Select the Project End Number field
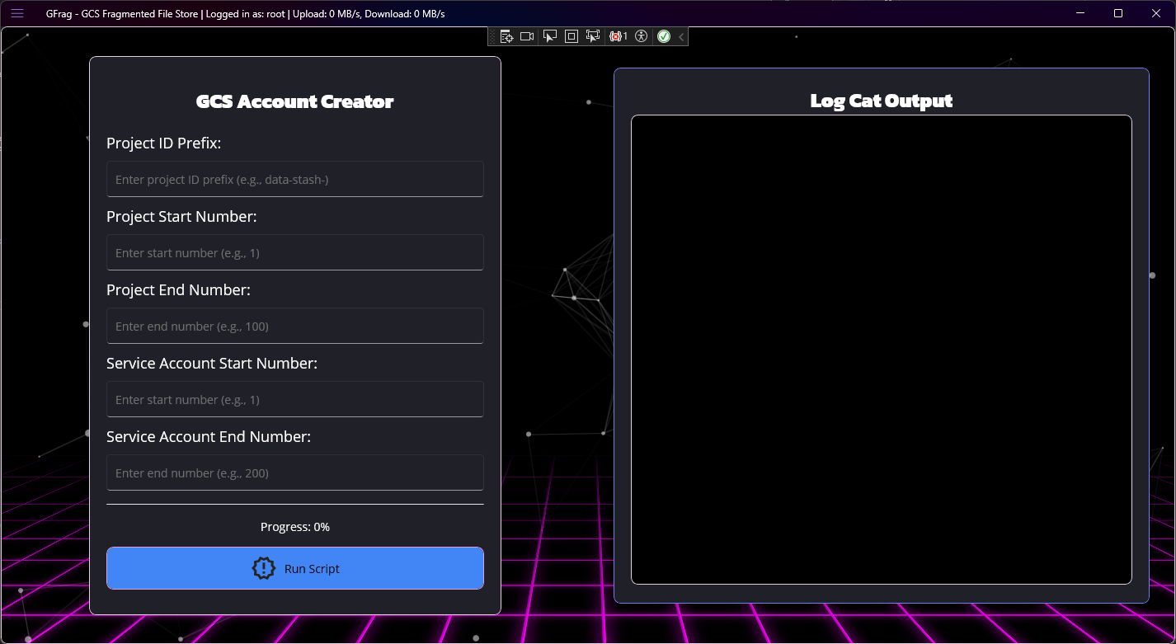This screenshot has height=644, width=1176. click(295, 326)
